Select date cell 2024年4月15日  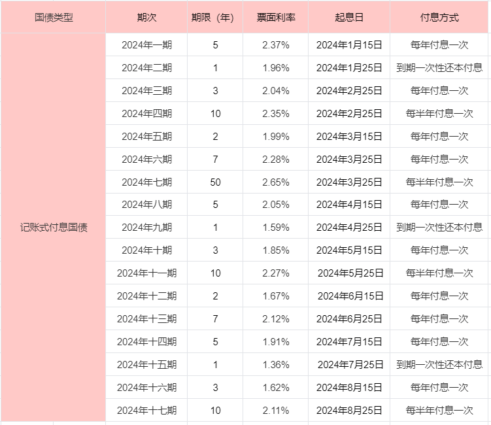[349, 205]
